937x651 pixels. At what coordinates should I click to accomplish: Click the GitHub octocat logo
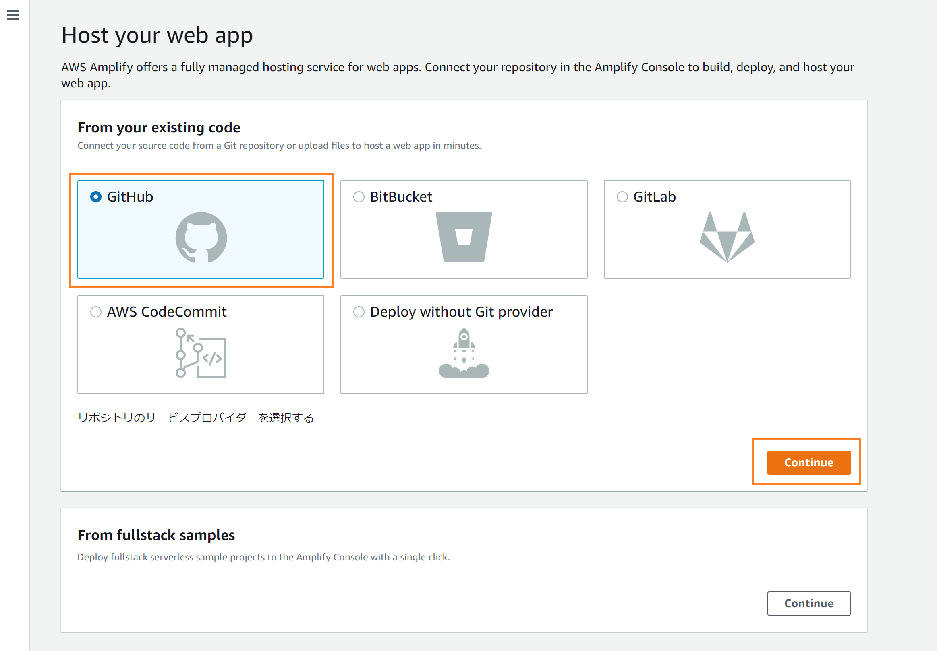click(x=201, y=237)
